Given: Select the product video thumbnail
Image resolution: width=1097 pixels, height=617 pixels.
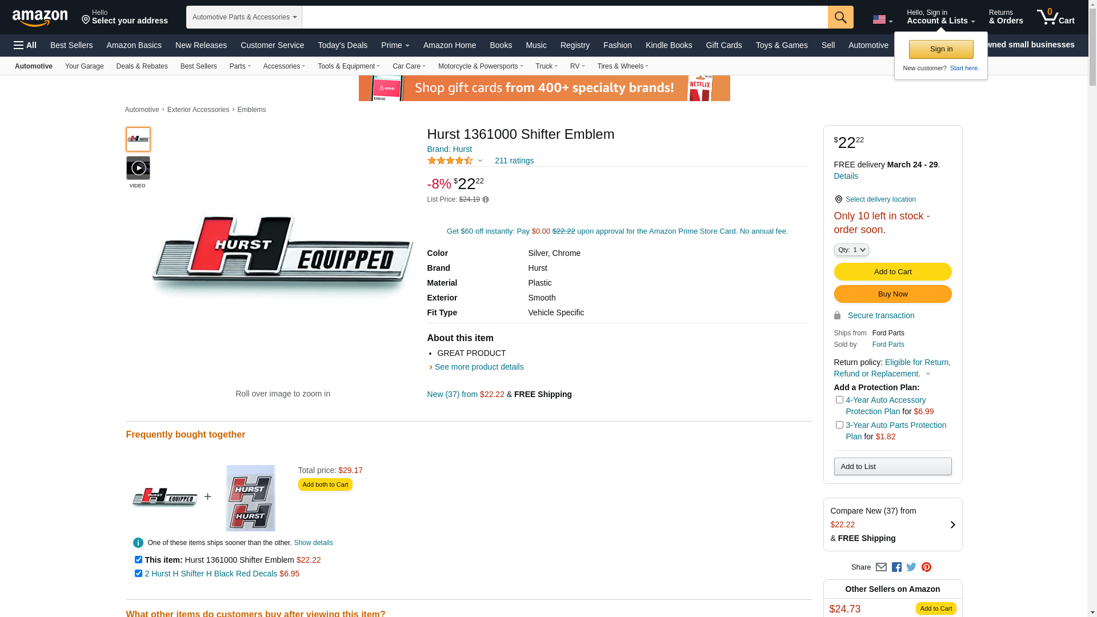Looking at the screenshot, I should click(138, 169).
